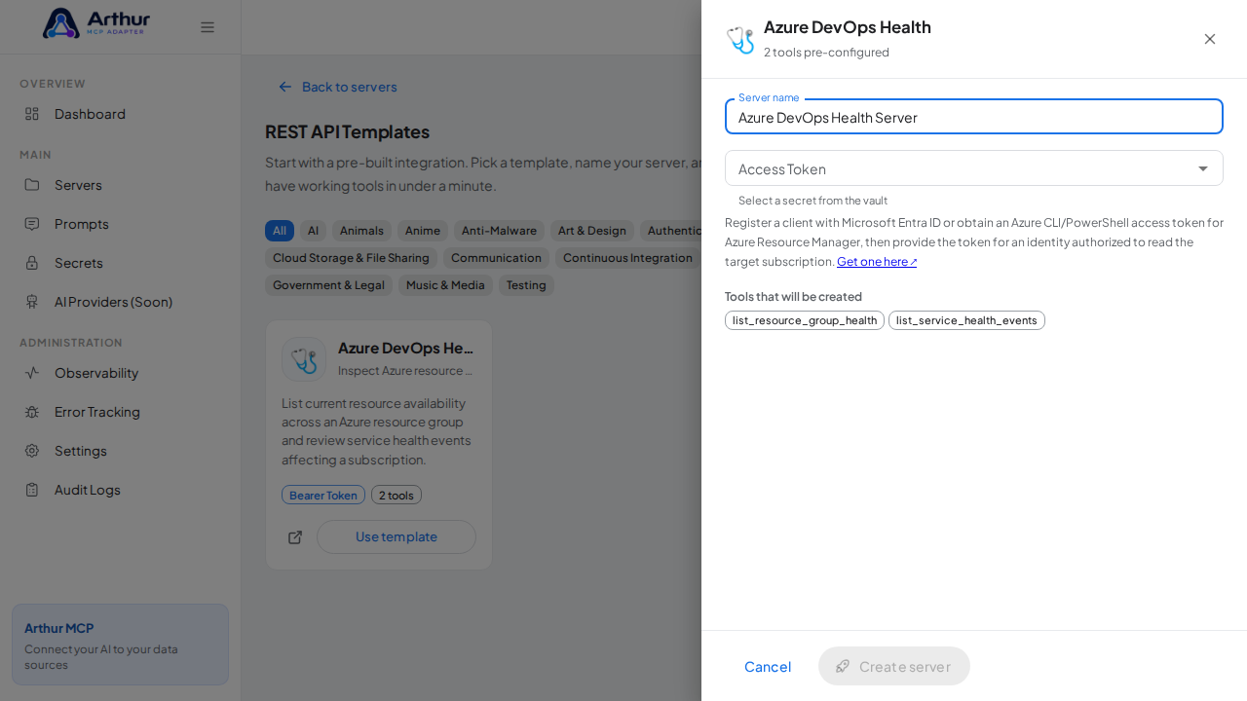Select the All category filter
This screenshot has height=701, width=1247.
[280, 231]
